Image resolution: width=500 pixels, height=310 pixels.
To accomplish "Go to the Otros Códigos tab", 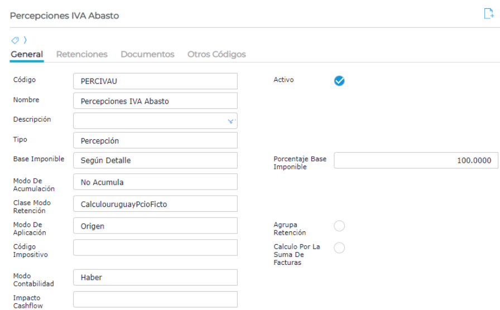I will pyautogui.click(x=217, y=54).
